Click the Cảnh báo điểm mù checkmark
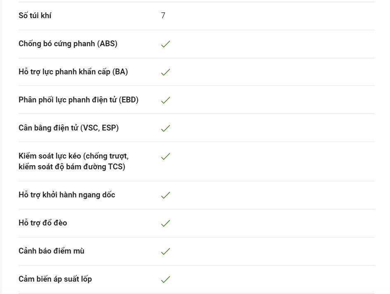Viewport: 390px width, 294px height. pyautogui.click(x=165, y=251)
